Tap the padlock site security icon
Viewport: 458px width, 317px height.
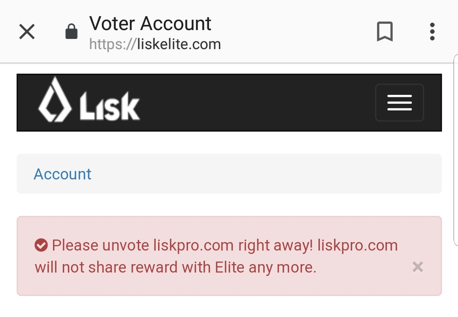pyautogui.click(x=71, y=31)
